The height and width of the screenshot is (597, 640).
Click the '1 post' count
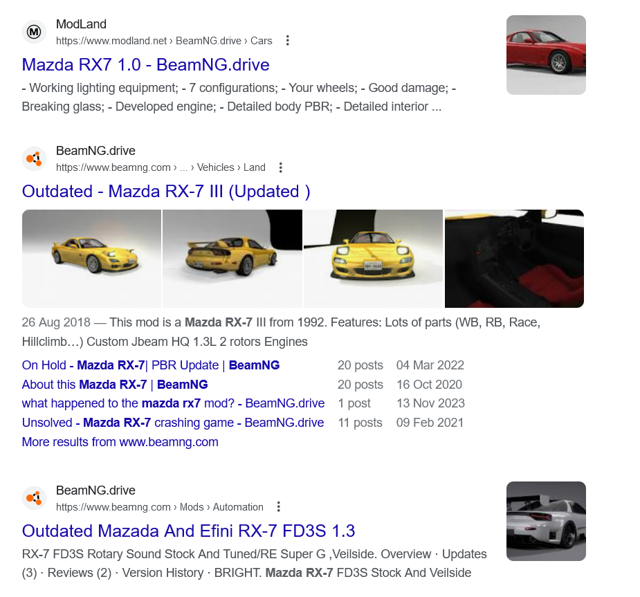354,403
